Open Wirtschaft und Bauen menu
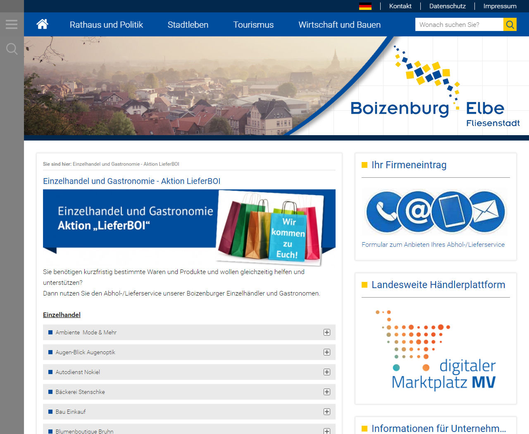The height and width of the screenshot is (434, 529). point(340,25)
